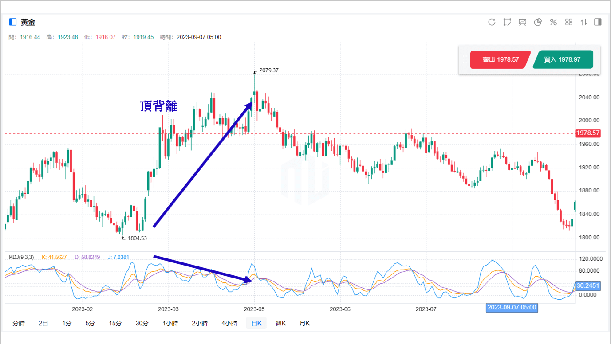The image size is (611, 344).
Task: Select the 週K weekly candlestick tab
Action: (x=280, y=323)
